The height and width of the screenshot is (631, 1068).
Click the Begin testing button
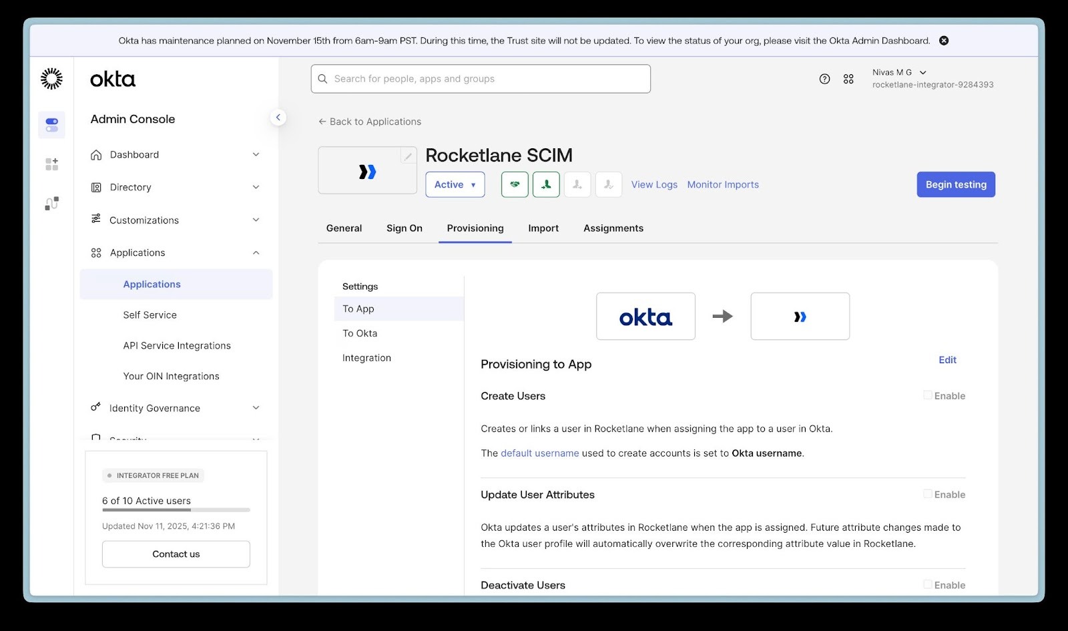[956, 185]
